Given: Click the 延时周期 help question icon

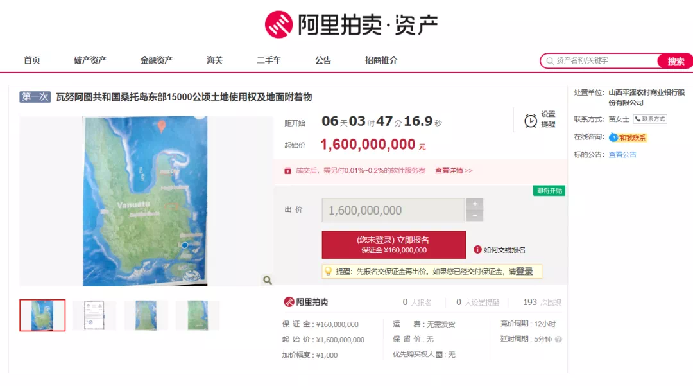Looking at the screenshot, I should coord(558,340).
